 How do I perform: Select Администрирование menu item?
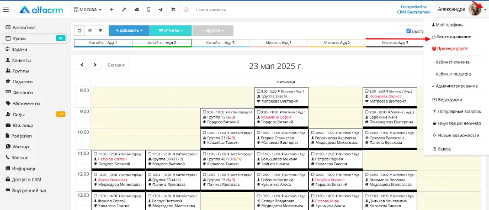point(455,85)
